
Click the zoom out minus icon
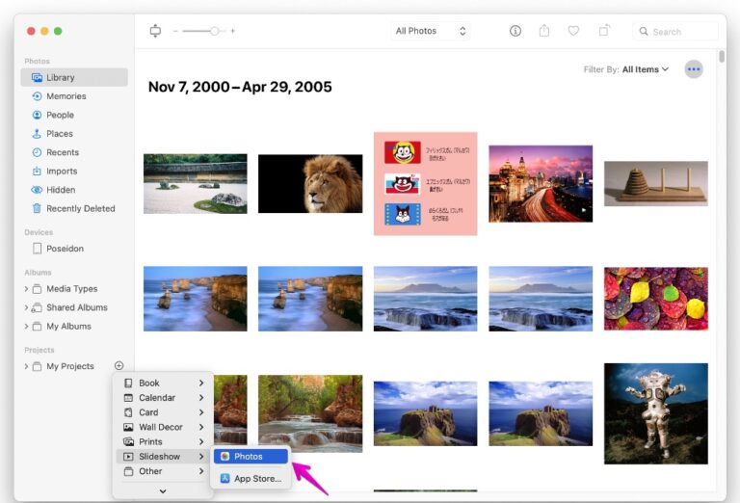[x=175, y=31]
